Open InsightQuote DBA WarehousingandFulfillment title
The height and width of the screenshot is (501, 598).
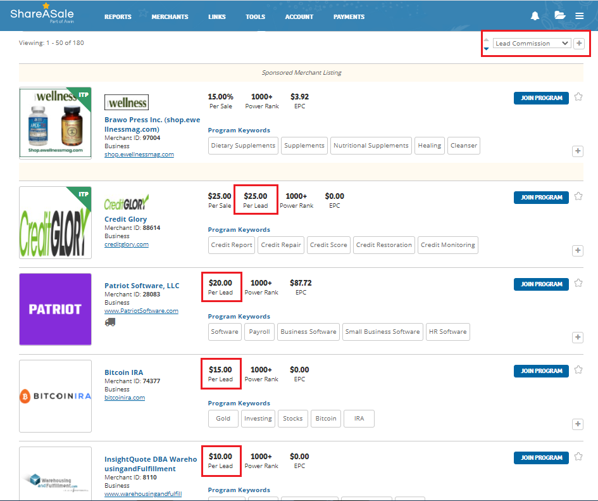(151, 464)
